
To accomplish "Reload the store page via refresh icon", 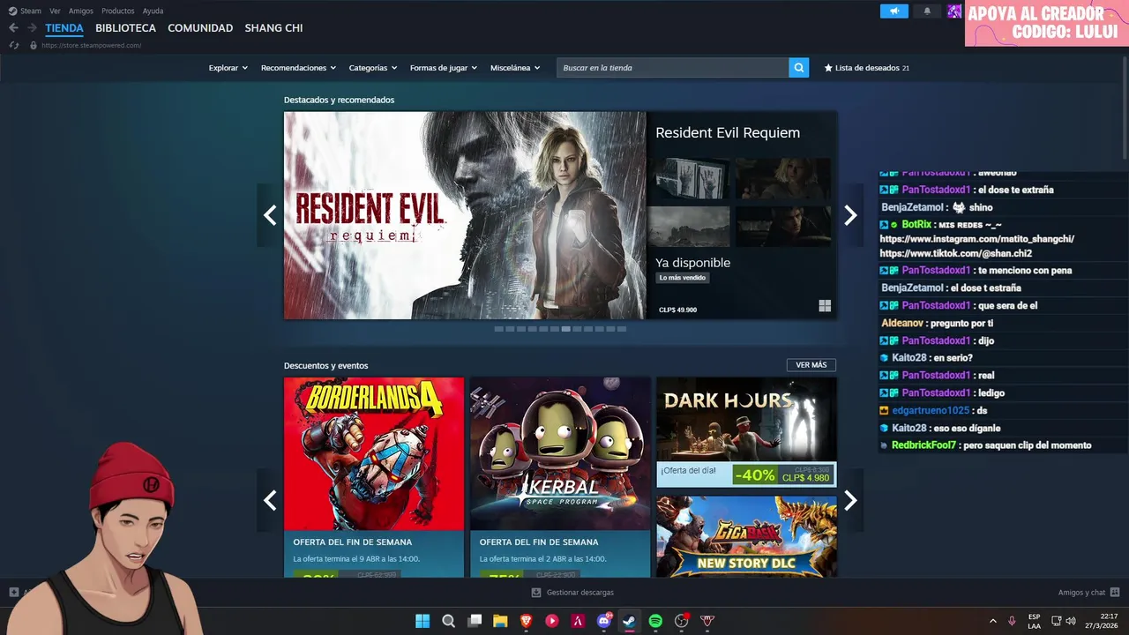I will 13,45.
